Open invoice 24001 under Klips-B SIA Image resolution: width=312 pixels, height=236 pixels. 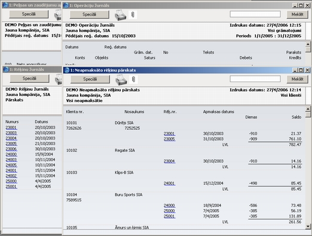pyautogui.click(x=169, y=184)
